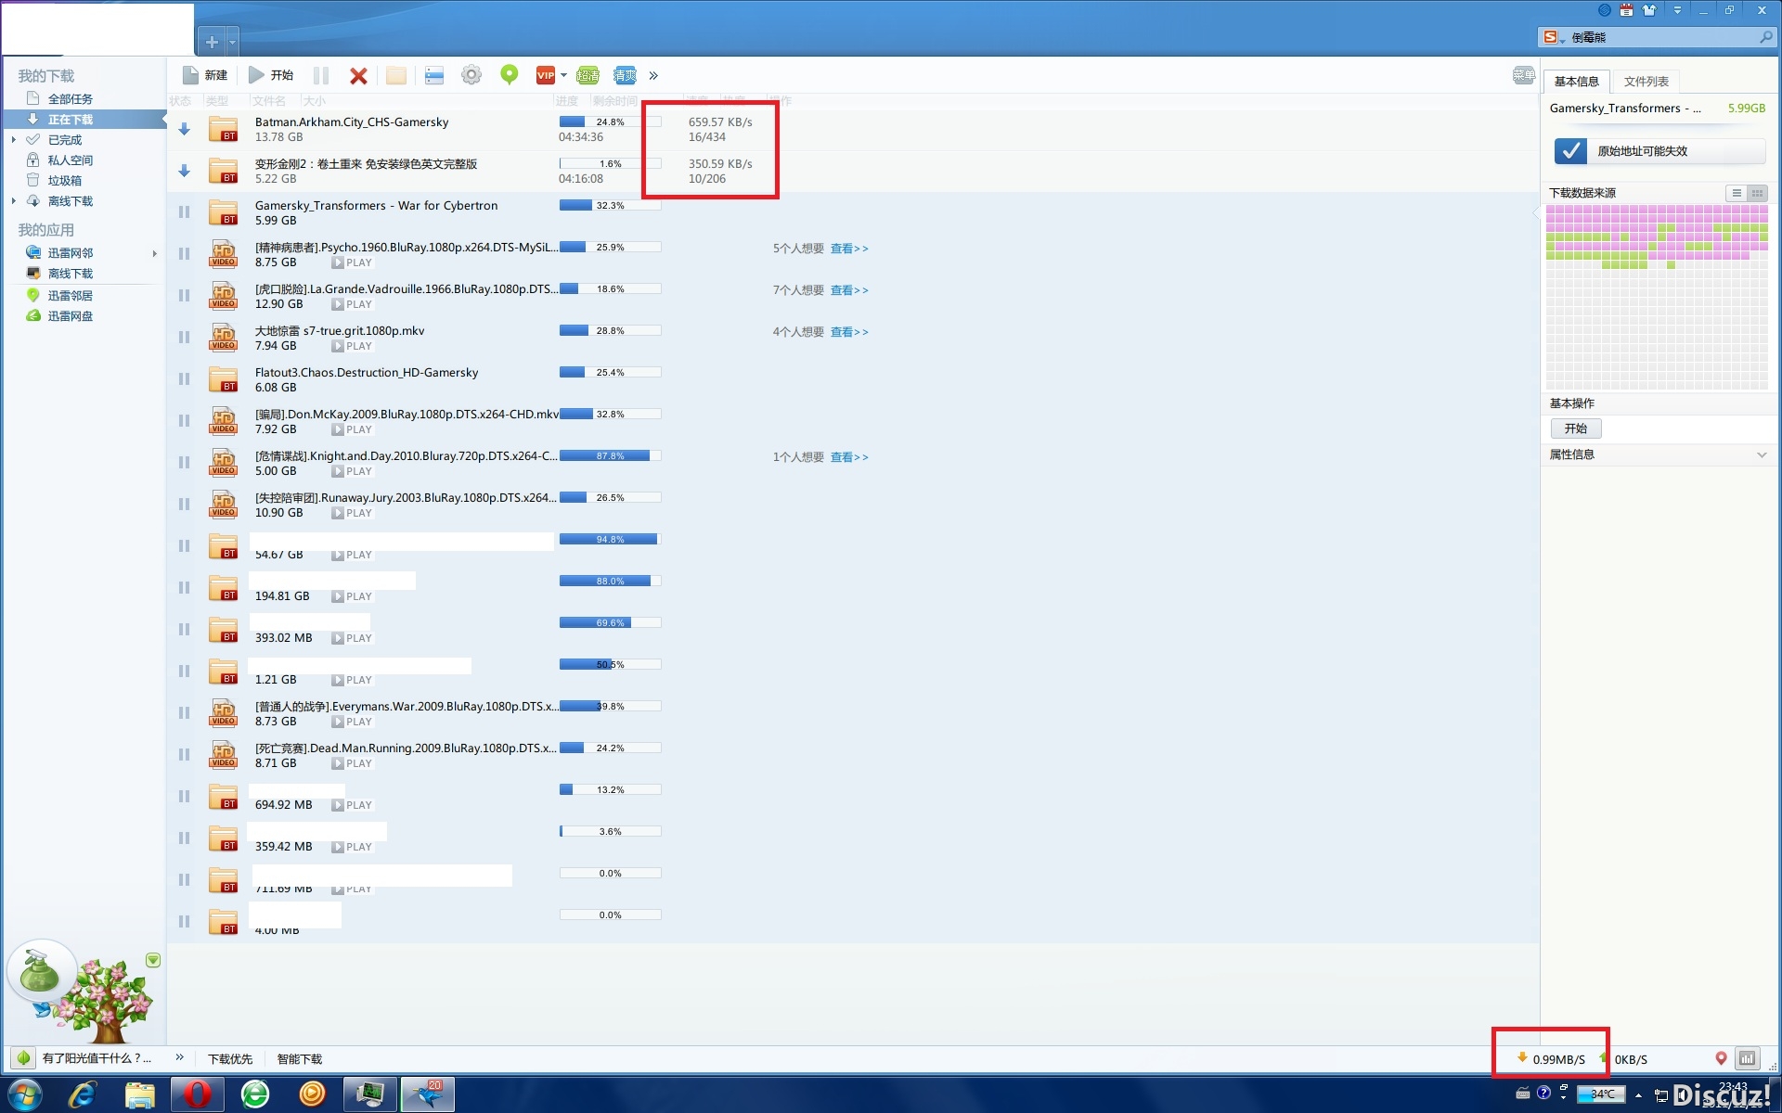Switch data source to grid view
This screenshot has height=1113, width=1782.
tap(1757, 193)
